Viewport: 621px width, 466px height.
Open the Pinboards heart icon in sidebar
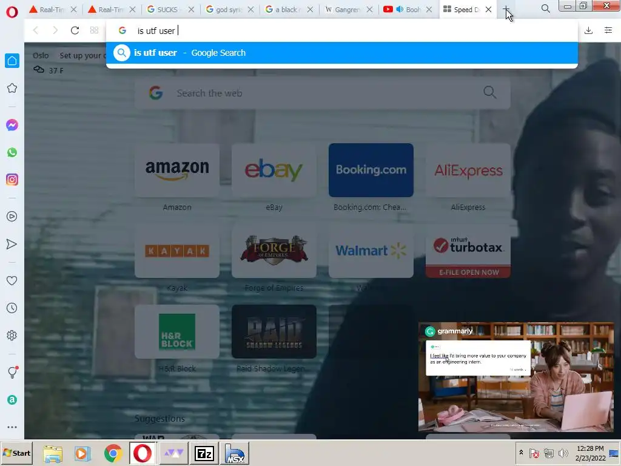point(12,280)
